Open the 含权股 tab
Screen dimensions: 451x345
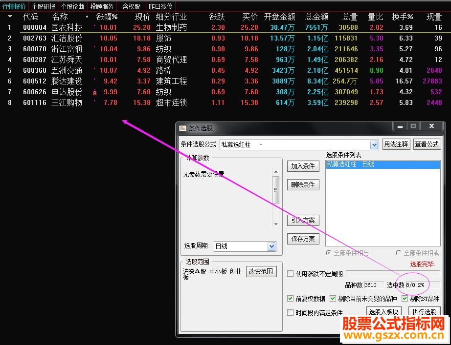[132, 6]
